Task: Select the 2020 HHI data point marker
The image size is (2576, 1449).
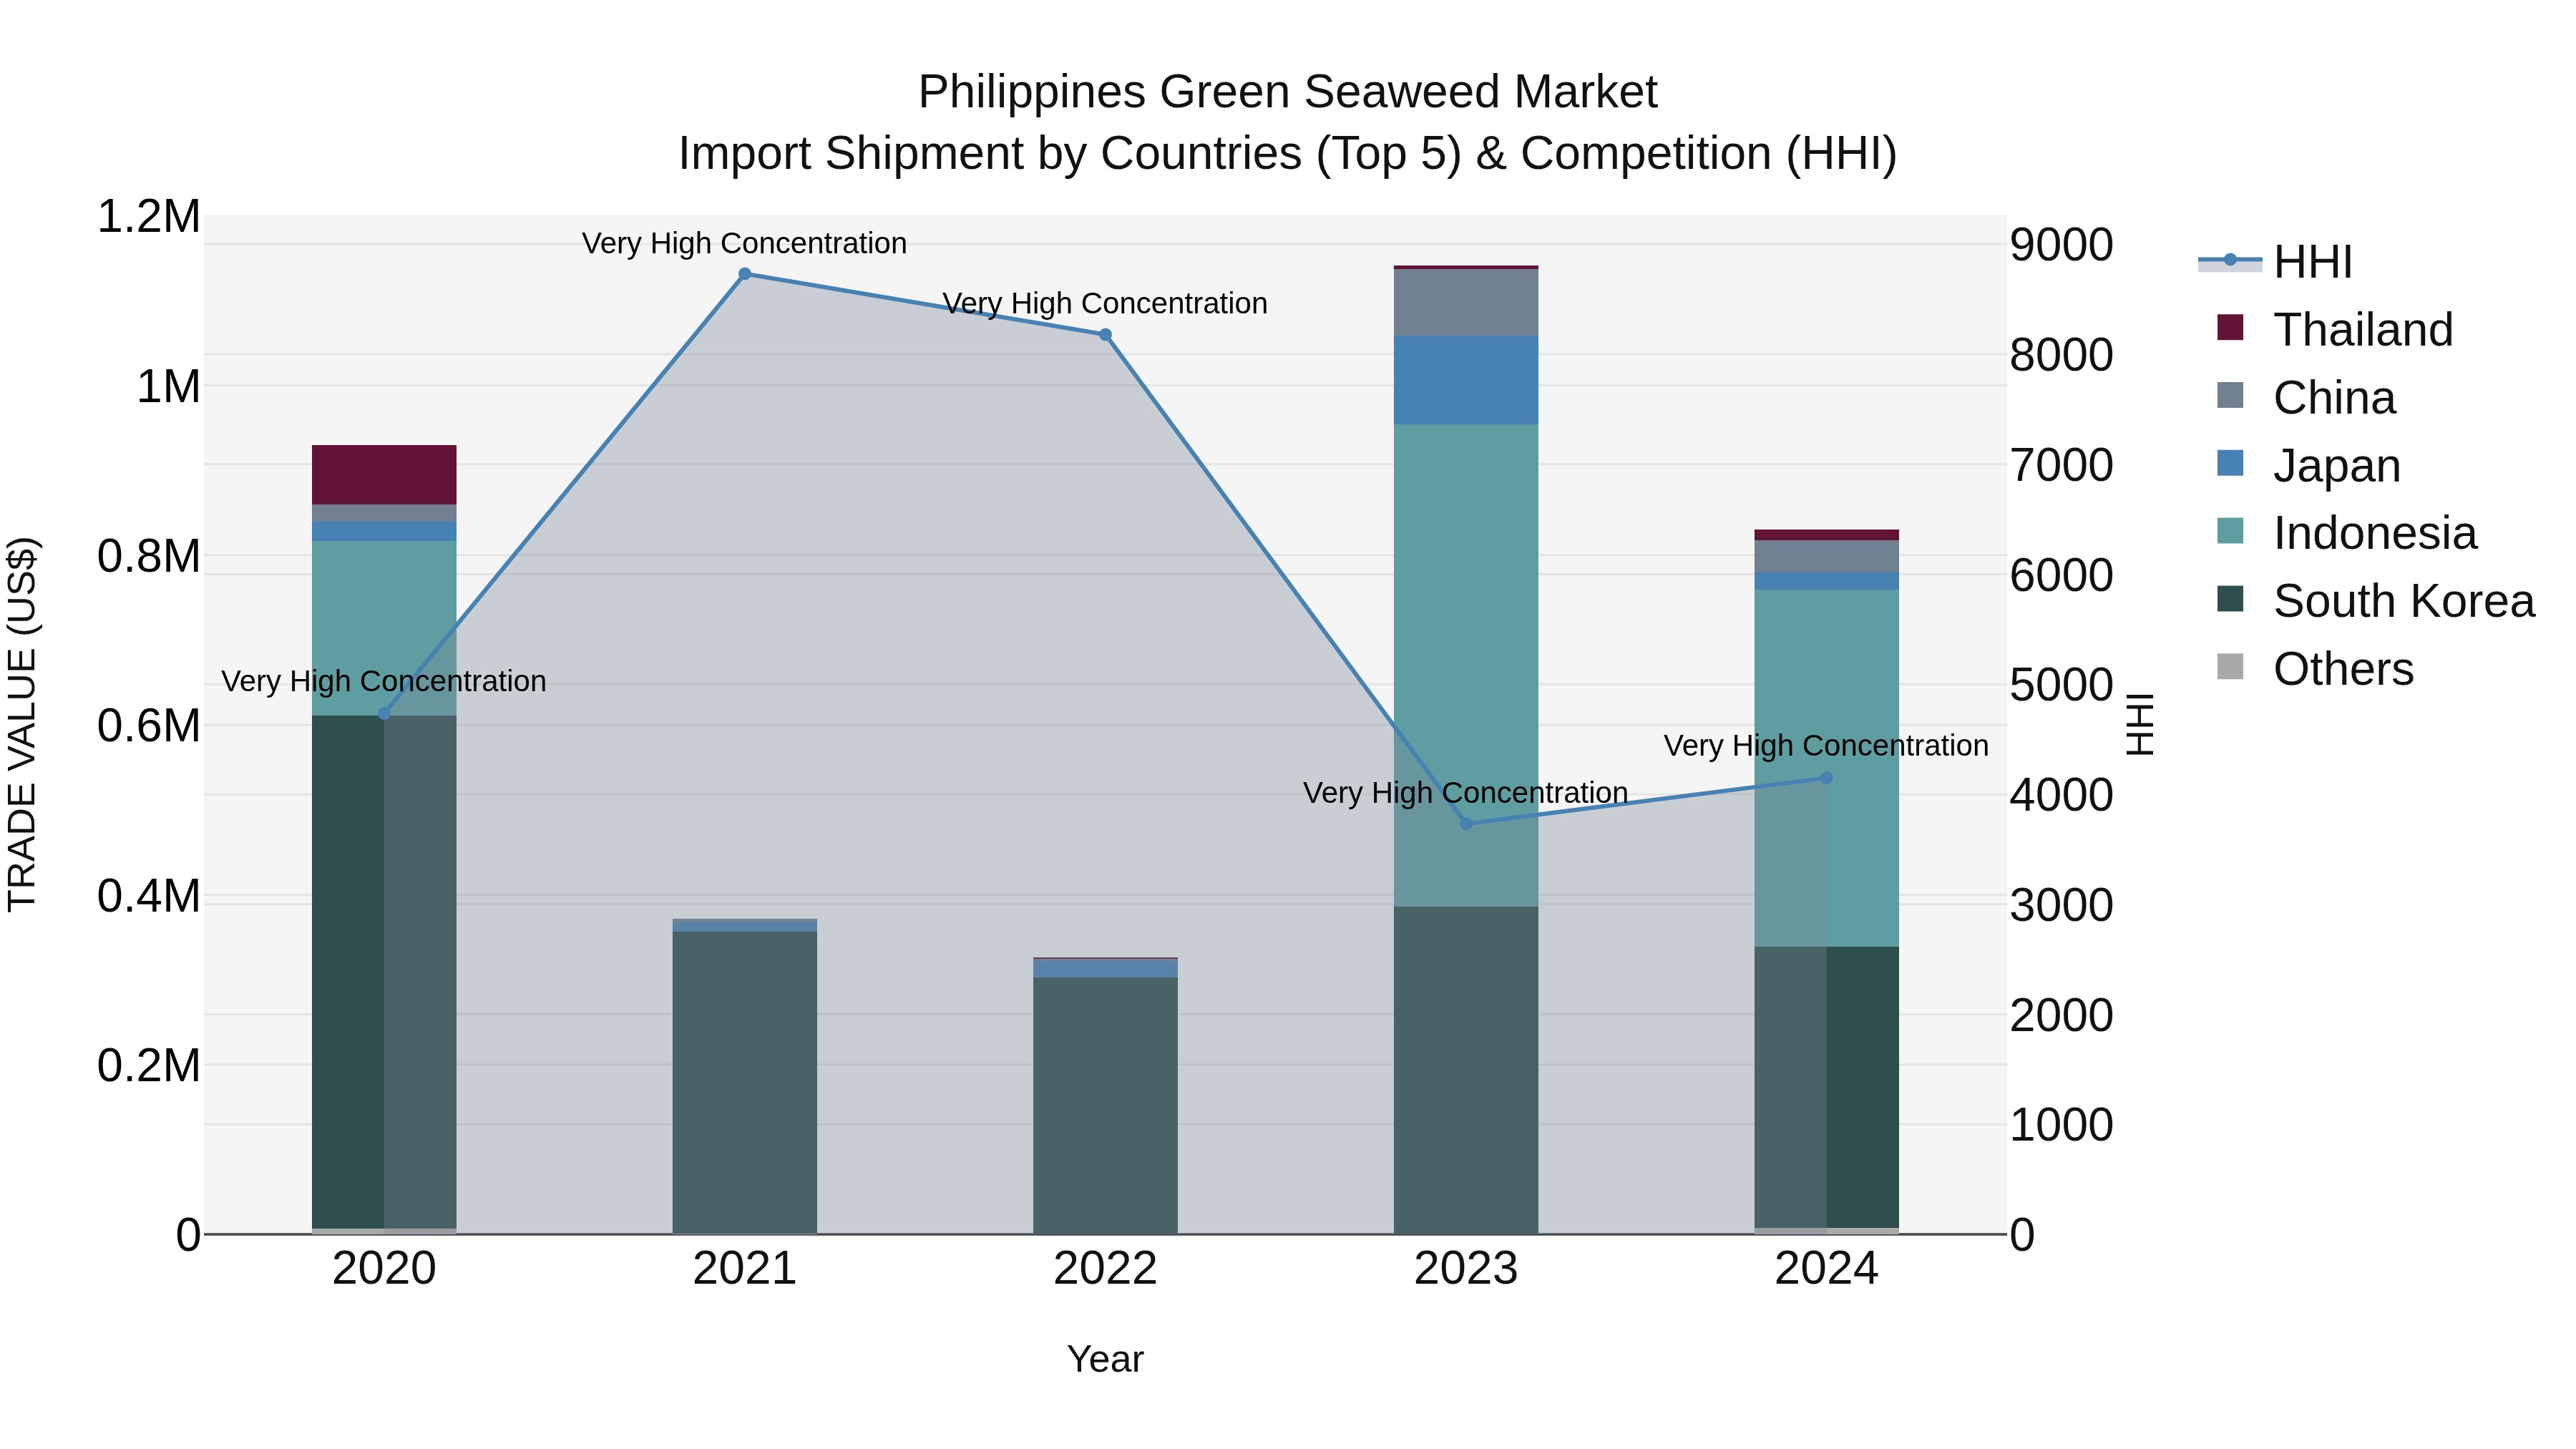Action: 384,713
